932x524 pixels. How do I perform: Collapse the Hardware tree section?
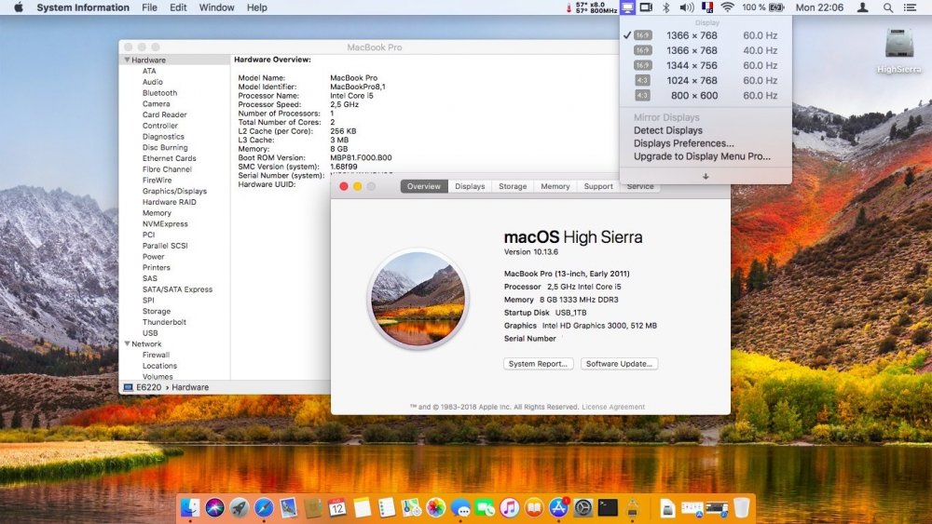tap(127, 60)
